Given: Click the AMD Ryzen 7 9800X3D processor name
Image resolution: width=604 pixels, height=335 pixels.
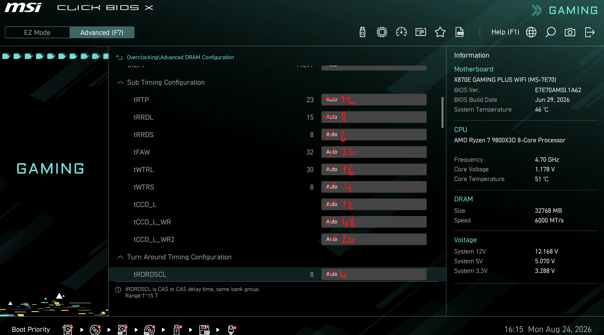Looking at the screenshot, I should coord(509,140).
